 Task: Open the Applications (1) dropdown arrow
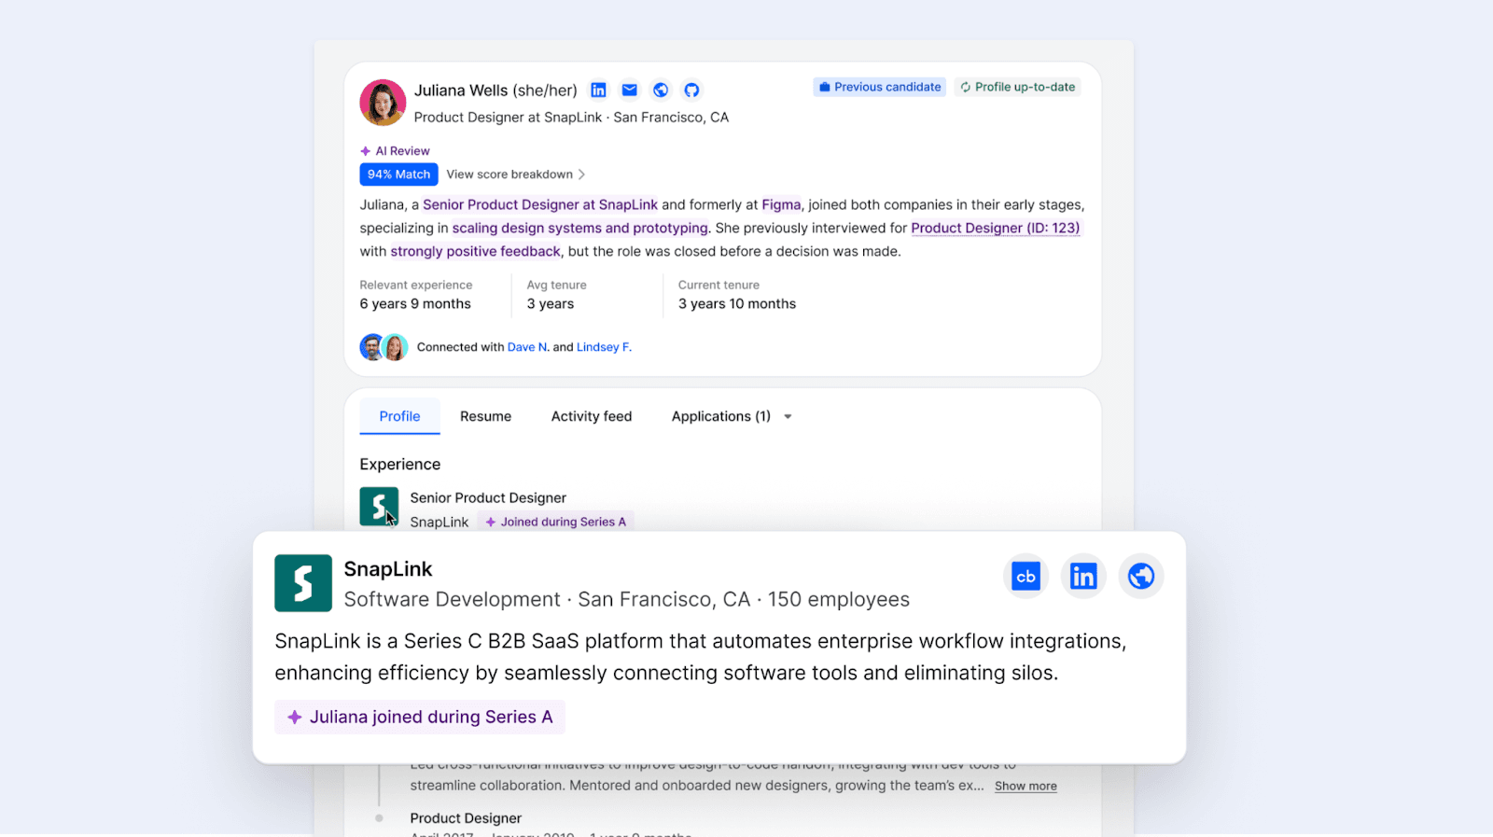click(x=788, y=417)
